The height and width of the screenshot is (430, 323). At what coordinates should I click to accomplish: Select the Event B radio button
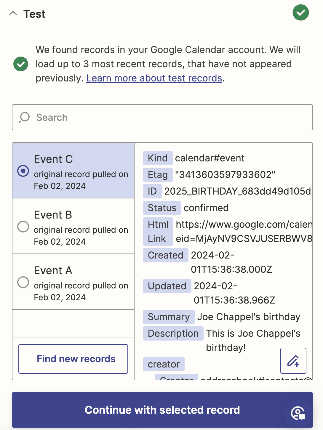(23, 227)
